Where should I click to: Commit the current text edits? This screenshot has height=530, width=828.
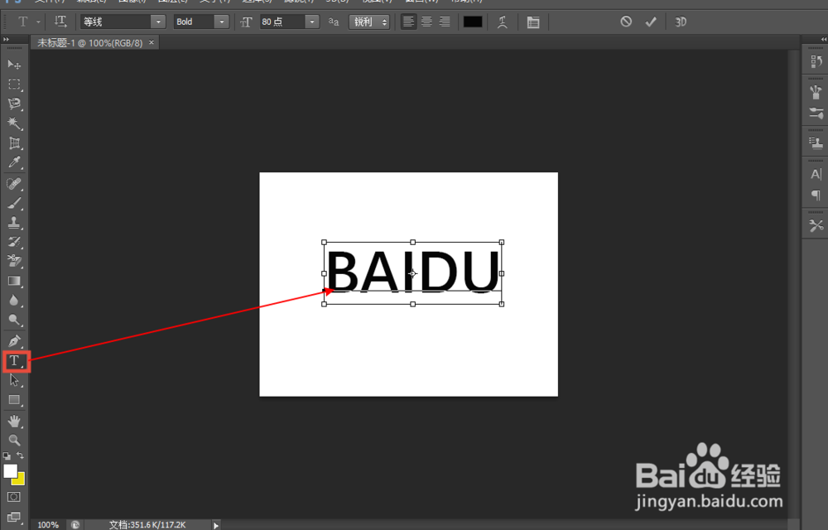[x=651, y=22]
